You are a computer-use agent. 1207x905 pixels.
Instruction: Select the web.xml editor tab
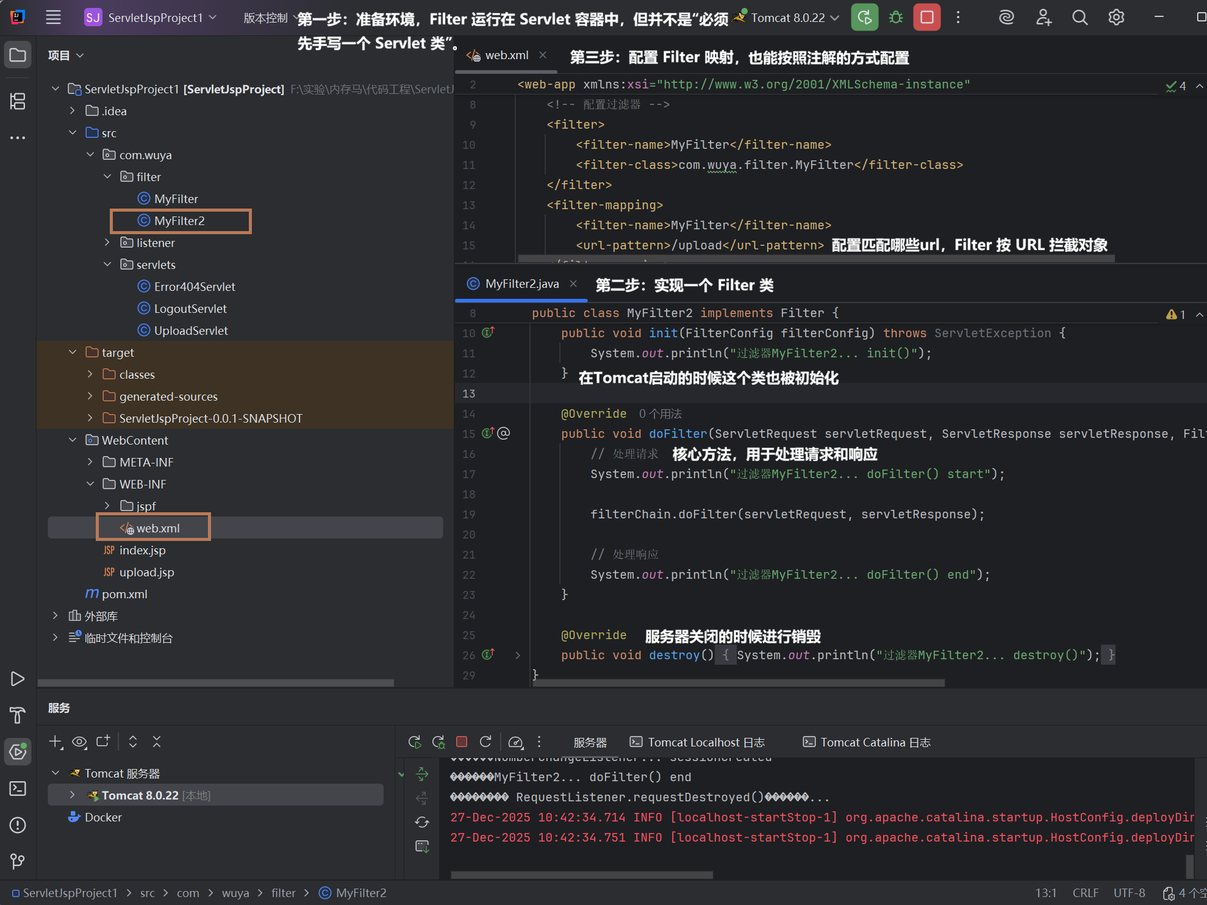(506, 55)
